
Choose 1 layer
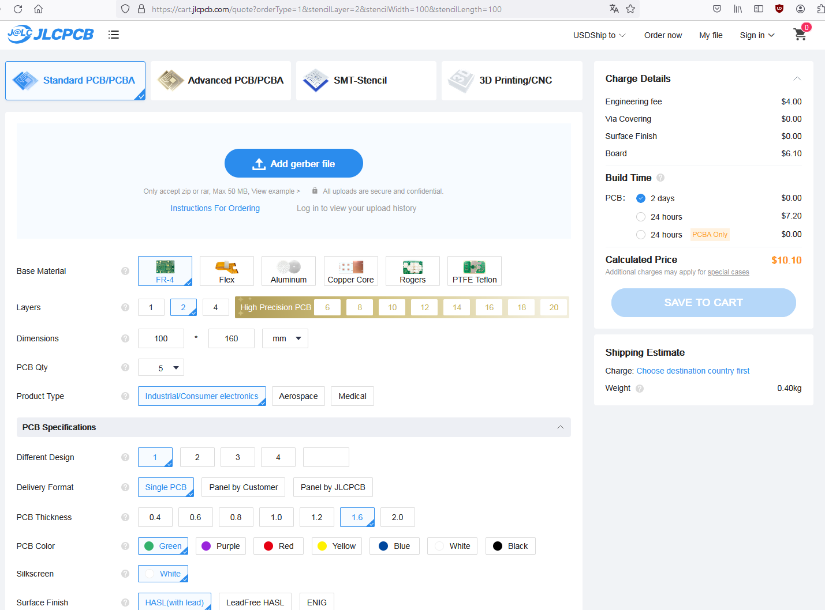151,307
